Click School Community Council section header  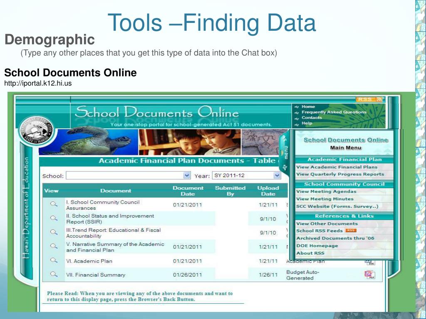pos(344,184)
